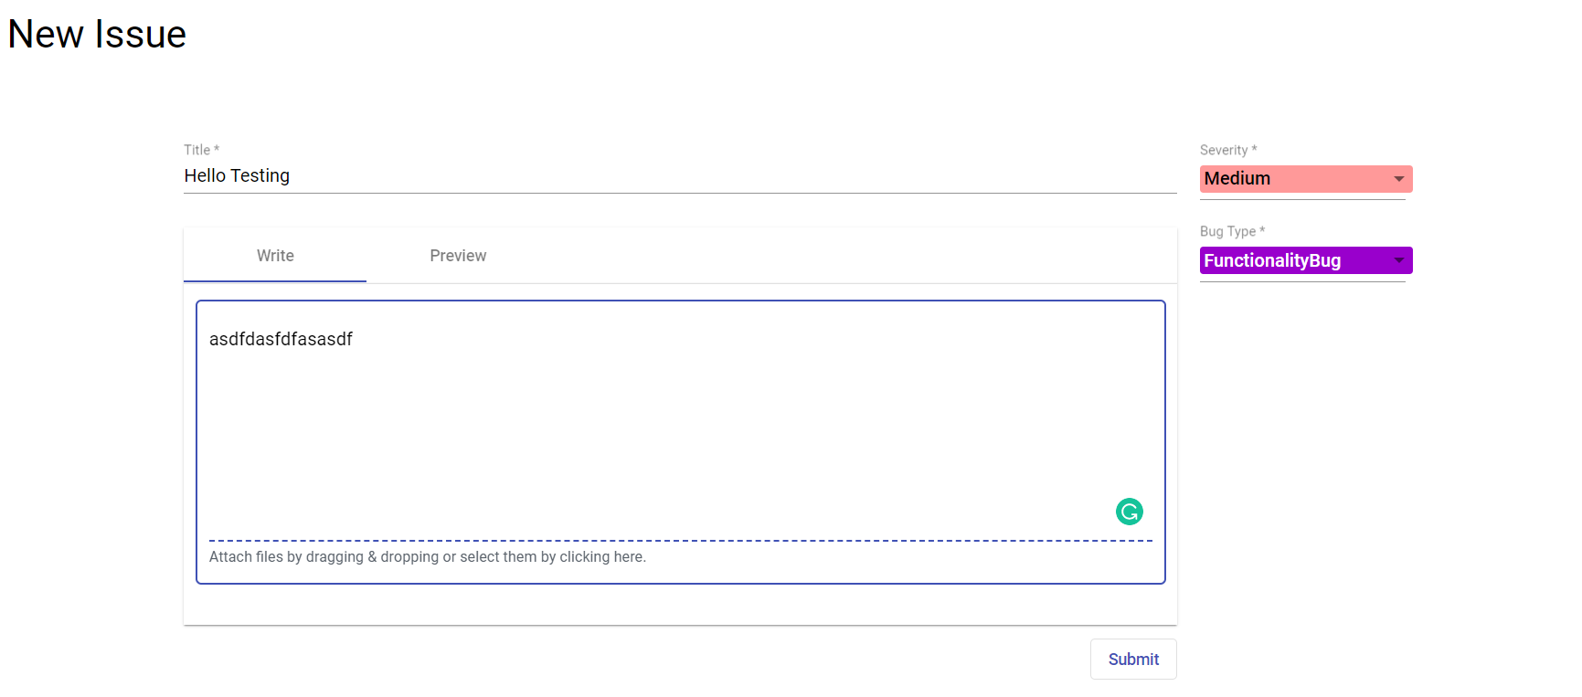
Task: Click the Submit button
Action: pos(1133,659)
